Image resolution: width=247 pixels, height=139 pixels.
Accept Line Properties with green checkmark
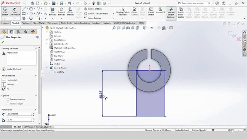(x=3, y=42)
